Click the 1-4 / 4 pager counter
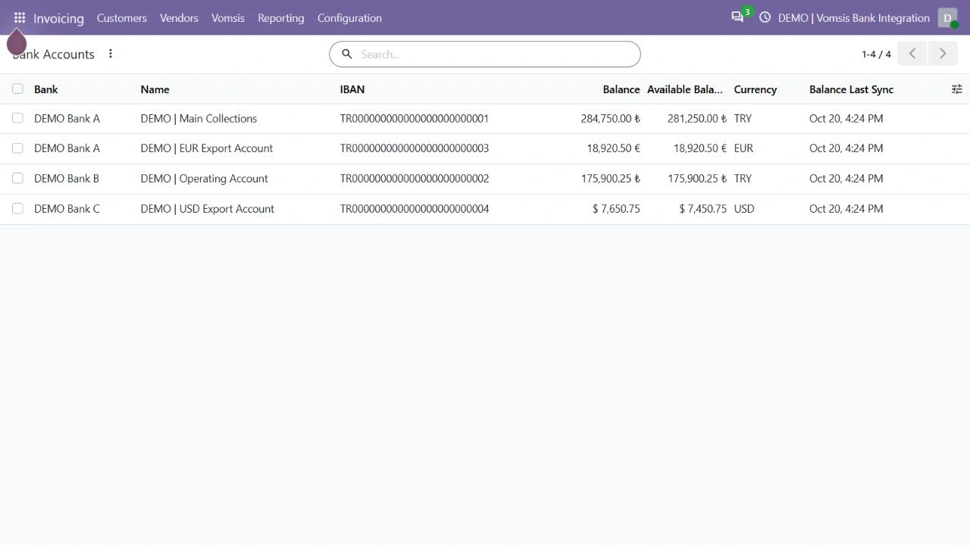 [876, 54]
